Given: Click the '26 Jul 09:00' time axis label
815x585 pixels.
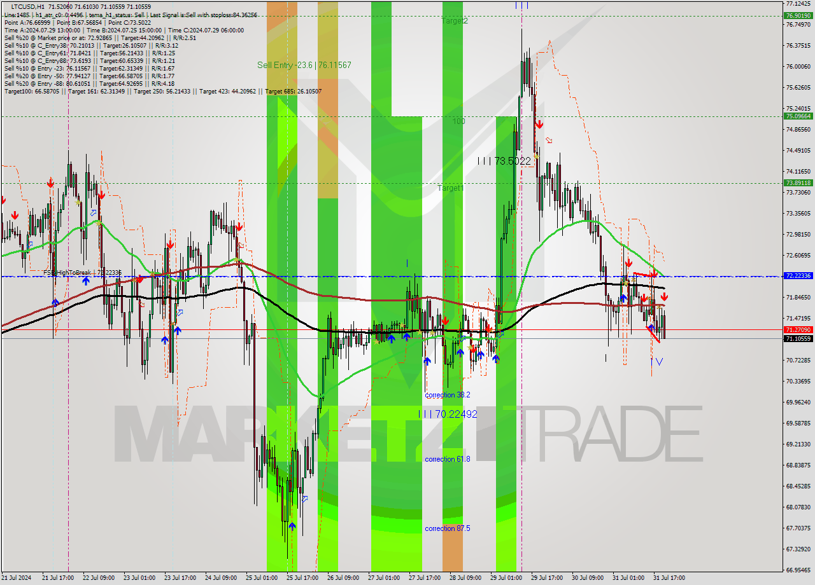Looking at the screenshot, I should 343,578.
